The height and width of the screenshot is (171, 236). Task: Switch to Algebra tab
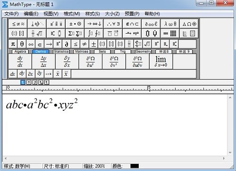[x=20, y=52]
